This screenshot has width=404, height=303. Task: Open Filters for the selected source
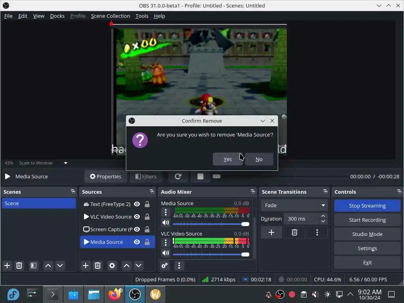pyautogui.click(x=146, y=176)
